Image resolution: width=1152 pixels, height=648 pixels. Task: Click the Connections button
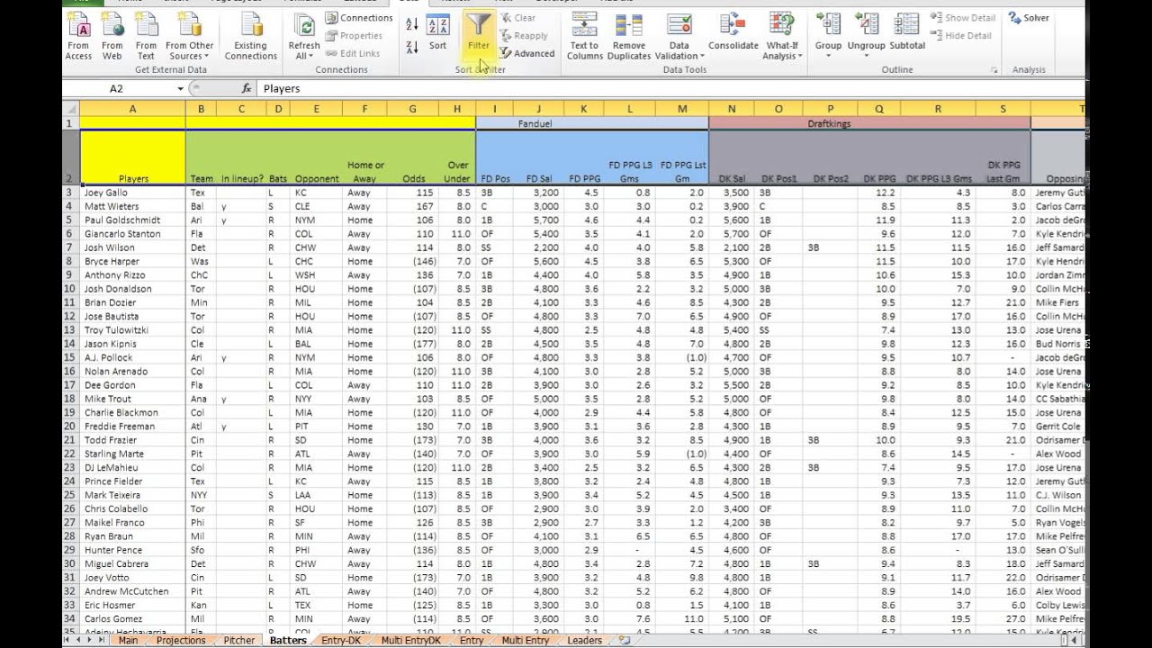click(359, 18)
